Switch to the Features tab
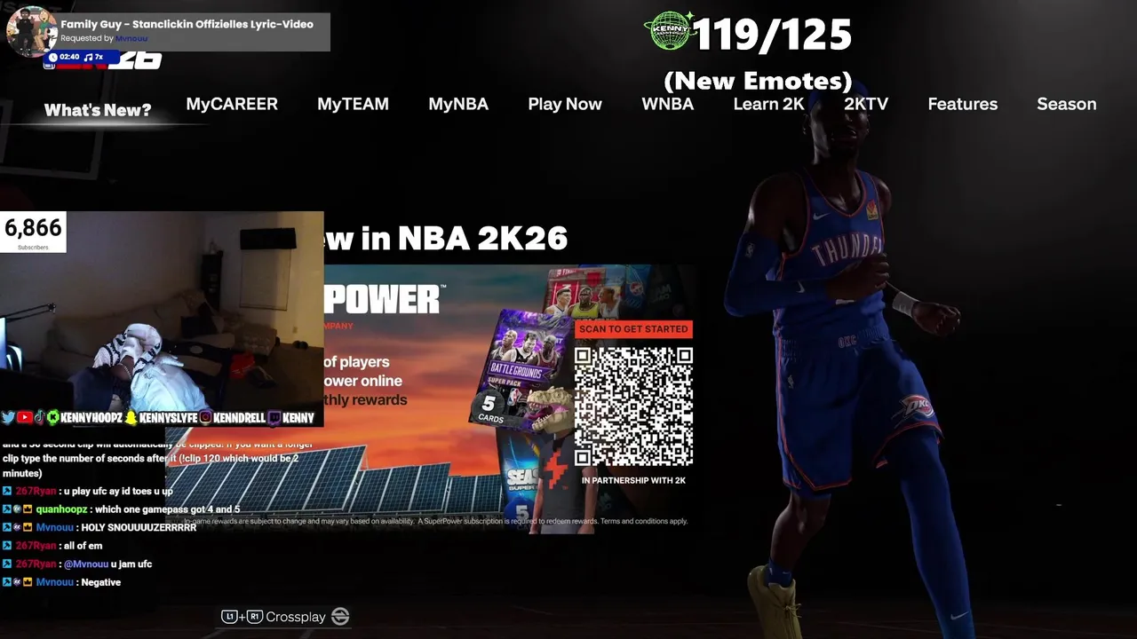Screen dimensions: 1137x639 [x=963, y=104]
